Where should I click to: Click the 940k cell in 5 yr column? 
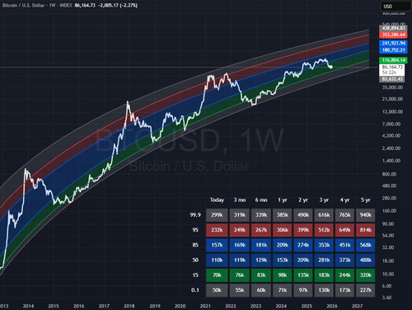click(x=365, y=215)
